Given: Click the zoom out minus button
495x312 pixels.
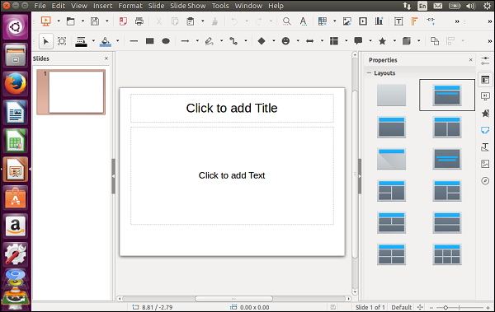Looking at the screenshot, I should pyautogui.click(x=431, y=307).
